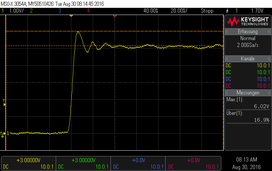Click the blue +0.0V offset box

pos(138,164)
